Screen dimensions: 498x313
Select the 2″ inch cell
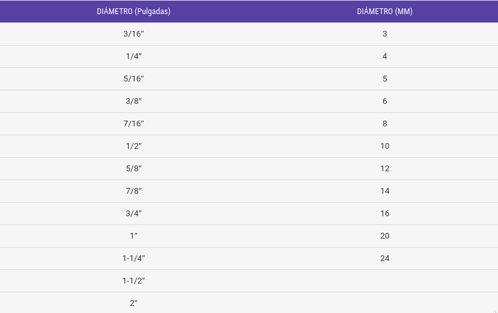tap(133, 303)
